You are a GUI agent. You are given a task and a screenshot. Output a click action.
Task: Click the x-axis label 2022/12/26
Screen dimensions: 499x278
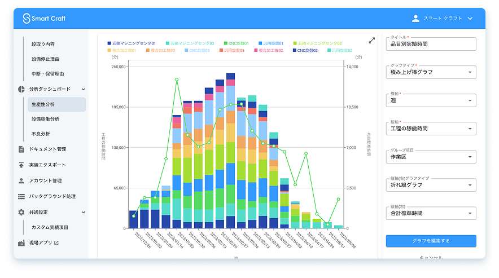coord(143,240)
